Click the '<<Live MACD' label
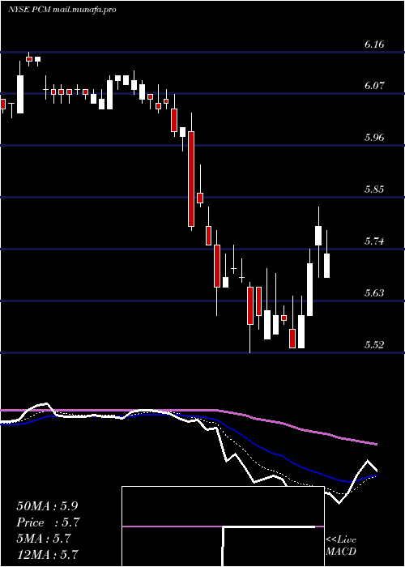The width and height of the screenshot is (405, 567). tap(341, 546)
